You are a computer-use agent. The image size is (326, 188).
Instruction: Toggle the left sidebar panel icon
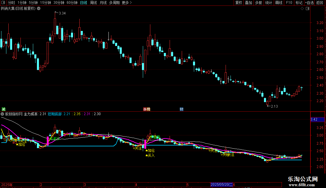tap(3, 3)
